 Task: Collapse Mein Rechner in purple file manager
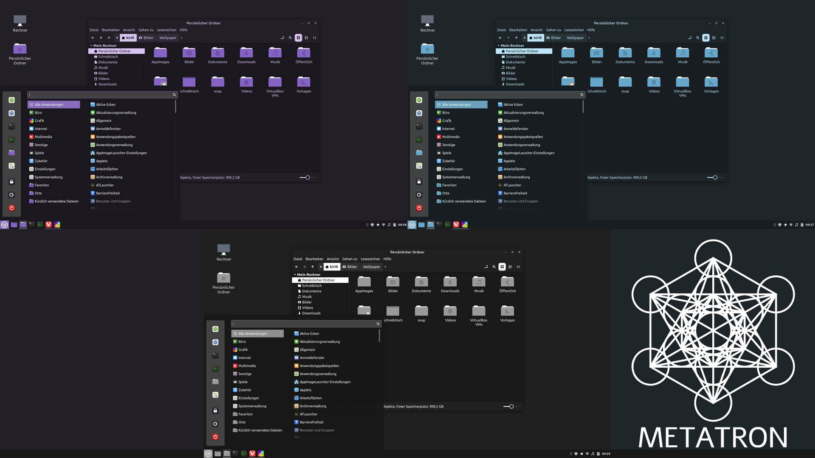point(91,45)
